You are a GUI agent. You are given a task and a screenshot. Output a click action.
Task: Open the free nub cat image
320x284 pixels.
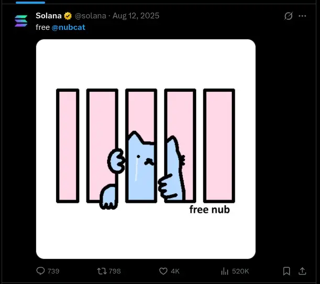coord(146,149)
